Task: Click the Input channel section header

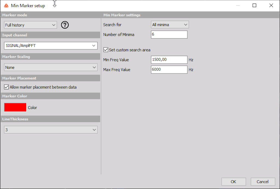Action: 51,35
